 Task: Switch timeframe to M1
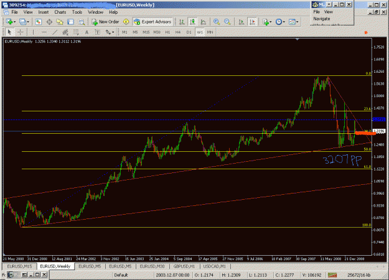click(124, 32)
